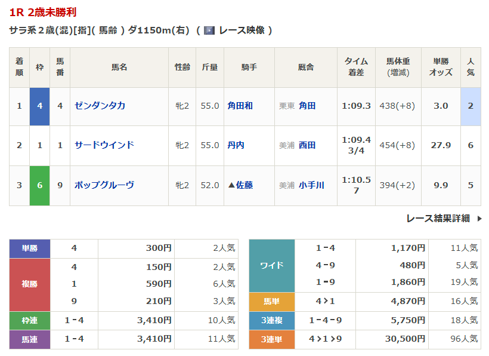Open レース結果詳細 full race results
Screen dimensions: 489x356
point(438,219)
